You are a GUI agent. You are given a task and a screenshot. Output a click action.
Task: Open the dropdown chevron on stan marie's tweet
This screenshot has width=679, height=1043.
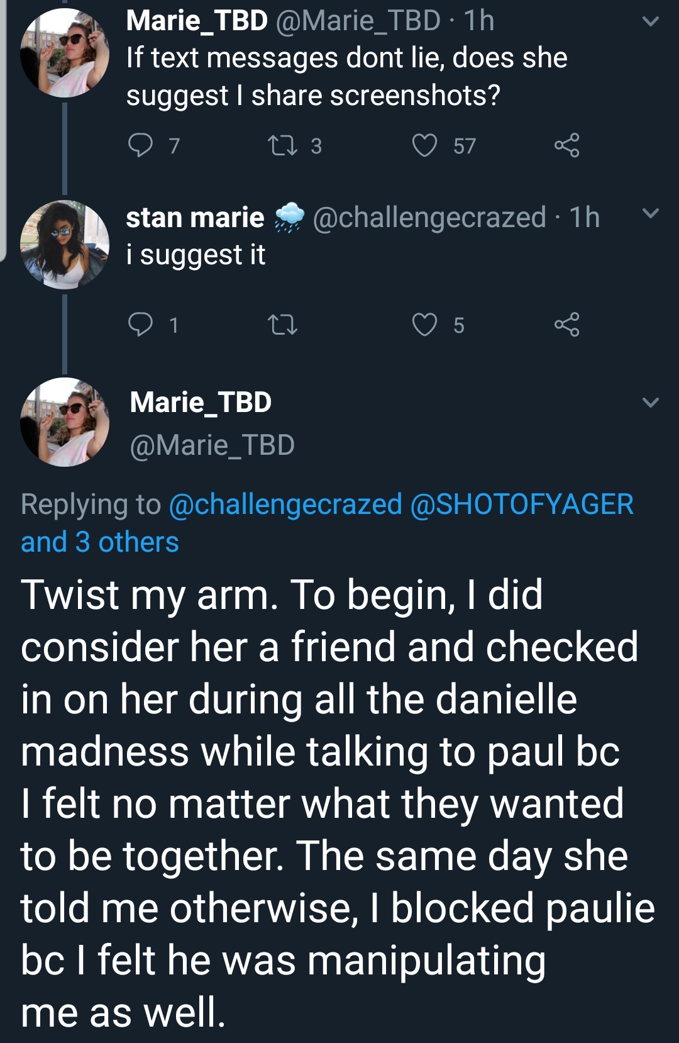651,213
